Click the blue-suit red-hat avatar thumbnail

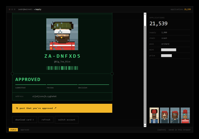[x=154, y=115]
